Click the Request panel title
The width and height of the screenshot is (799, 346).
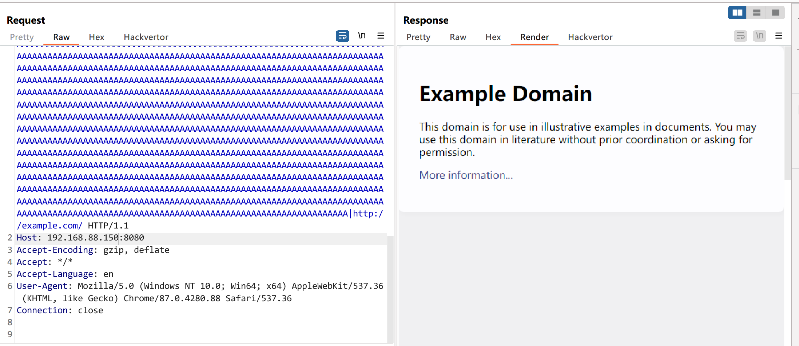(x=26, y=20)
